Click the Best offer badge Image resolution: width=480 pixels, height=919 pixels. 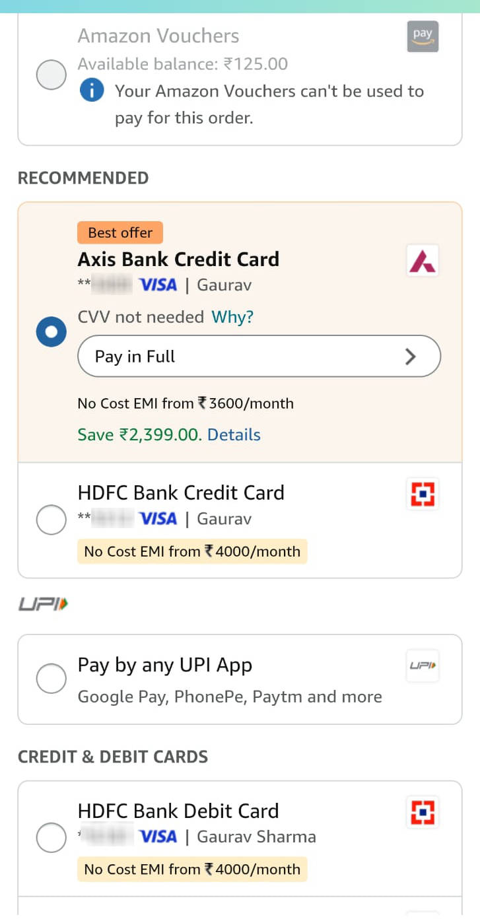pyautogui.click(x=120, y=232)
